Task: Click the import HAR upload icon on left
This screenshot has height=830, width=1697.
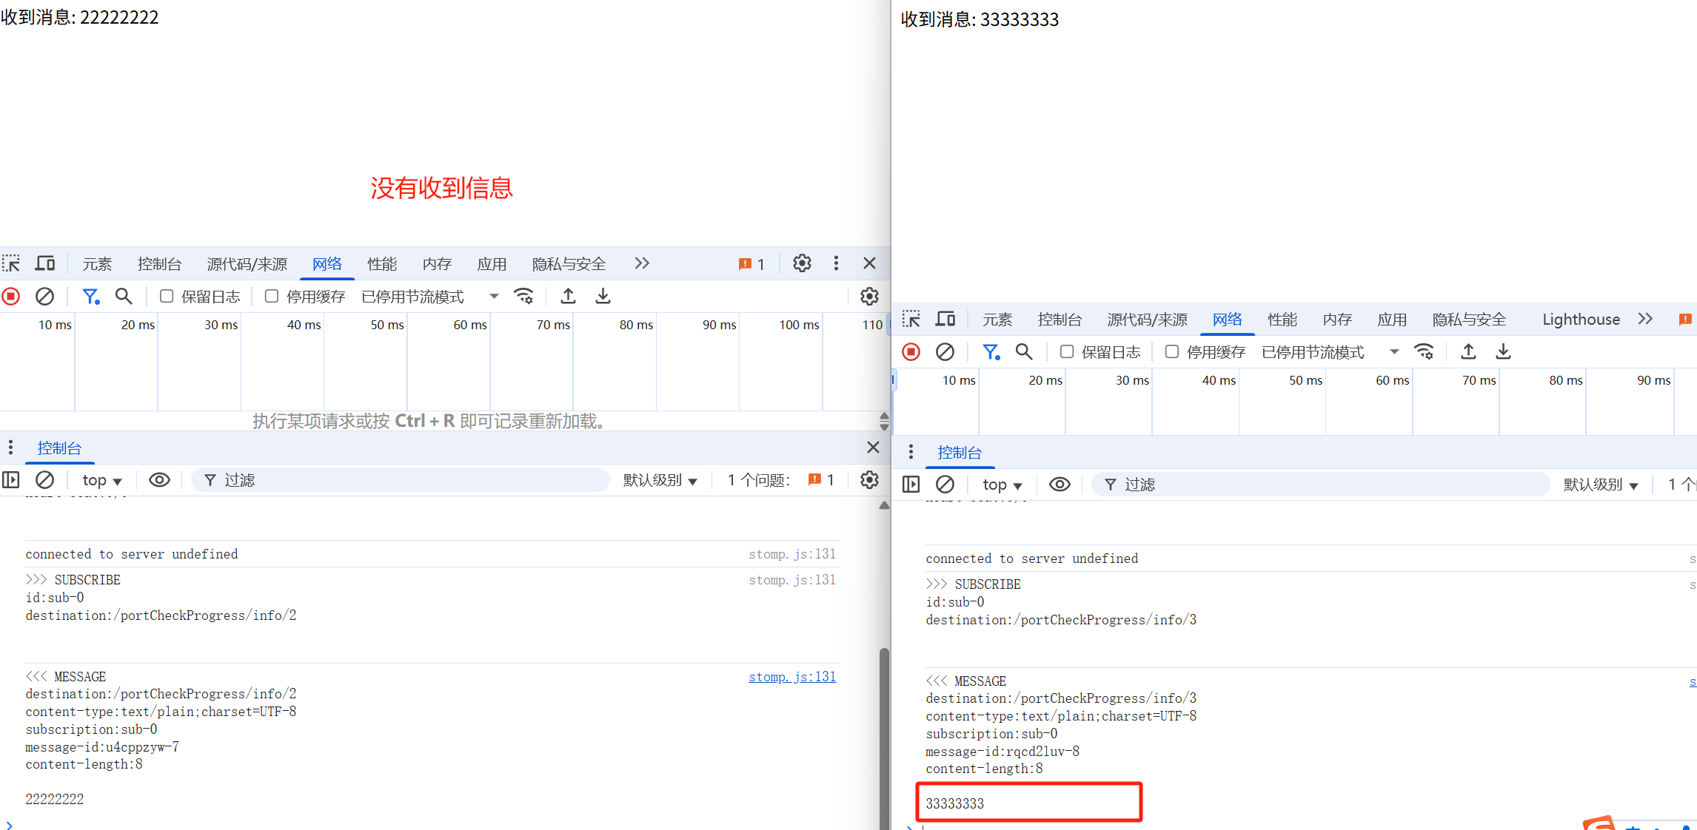Action: [568, 297]
